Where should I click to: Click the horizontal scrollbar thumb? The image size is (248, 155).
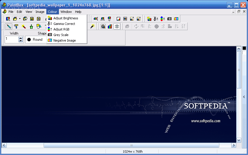point(131,145)
